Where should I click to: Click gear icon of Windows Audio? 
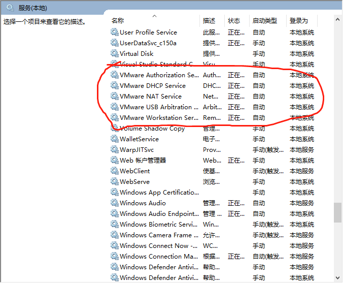[x=114, y=203]
